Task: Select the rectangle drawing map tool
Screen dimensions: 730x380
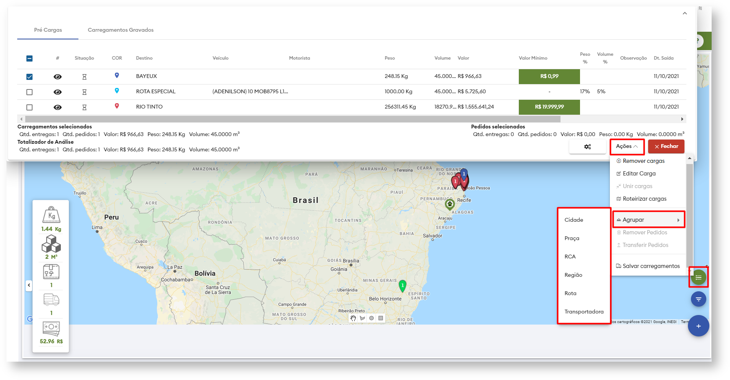Action: (381, 318)
